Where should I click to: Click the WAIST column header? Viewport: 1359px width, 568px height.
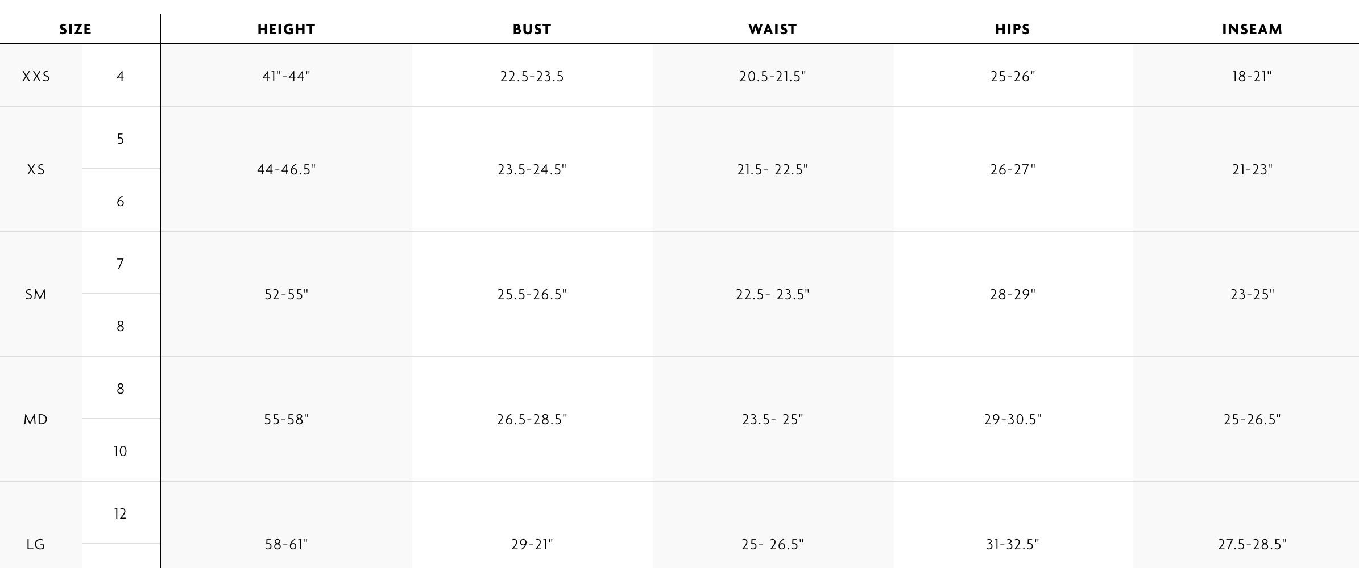(x=772, y=30)
